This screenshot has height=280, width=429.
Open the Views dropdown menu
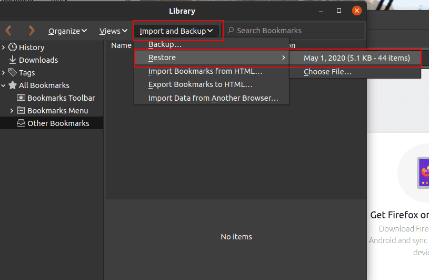(x=113, y=31)
